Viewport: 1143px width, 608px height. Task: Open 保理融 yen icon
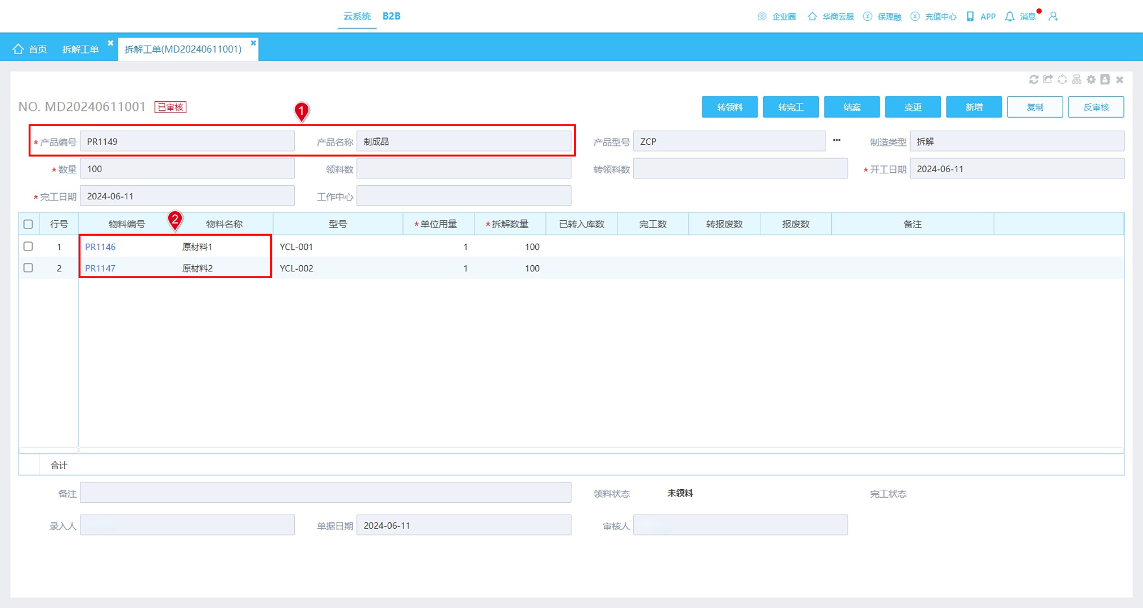[x=867, y=16]
